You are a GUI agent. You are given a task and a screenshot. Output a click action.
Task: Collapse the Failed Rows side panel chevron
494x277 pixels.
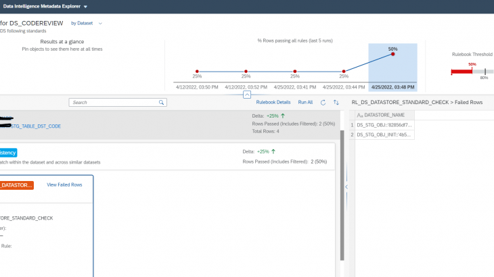pyautogui.click(x=346, y=186)
